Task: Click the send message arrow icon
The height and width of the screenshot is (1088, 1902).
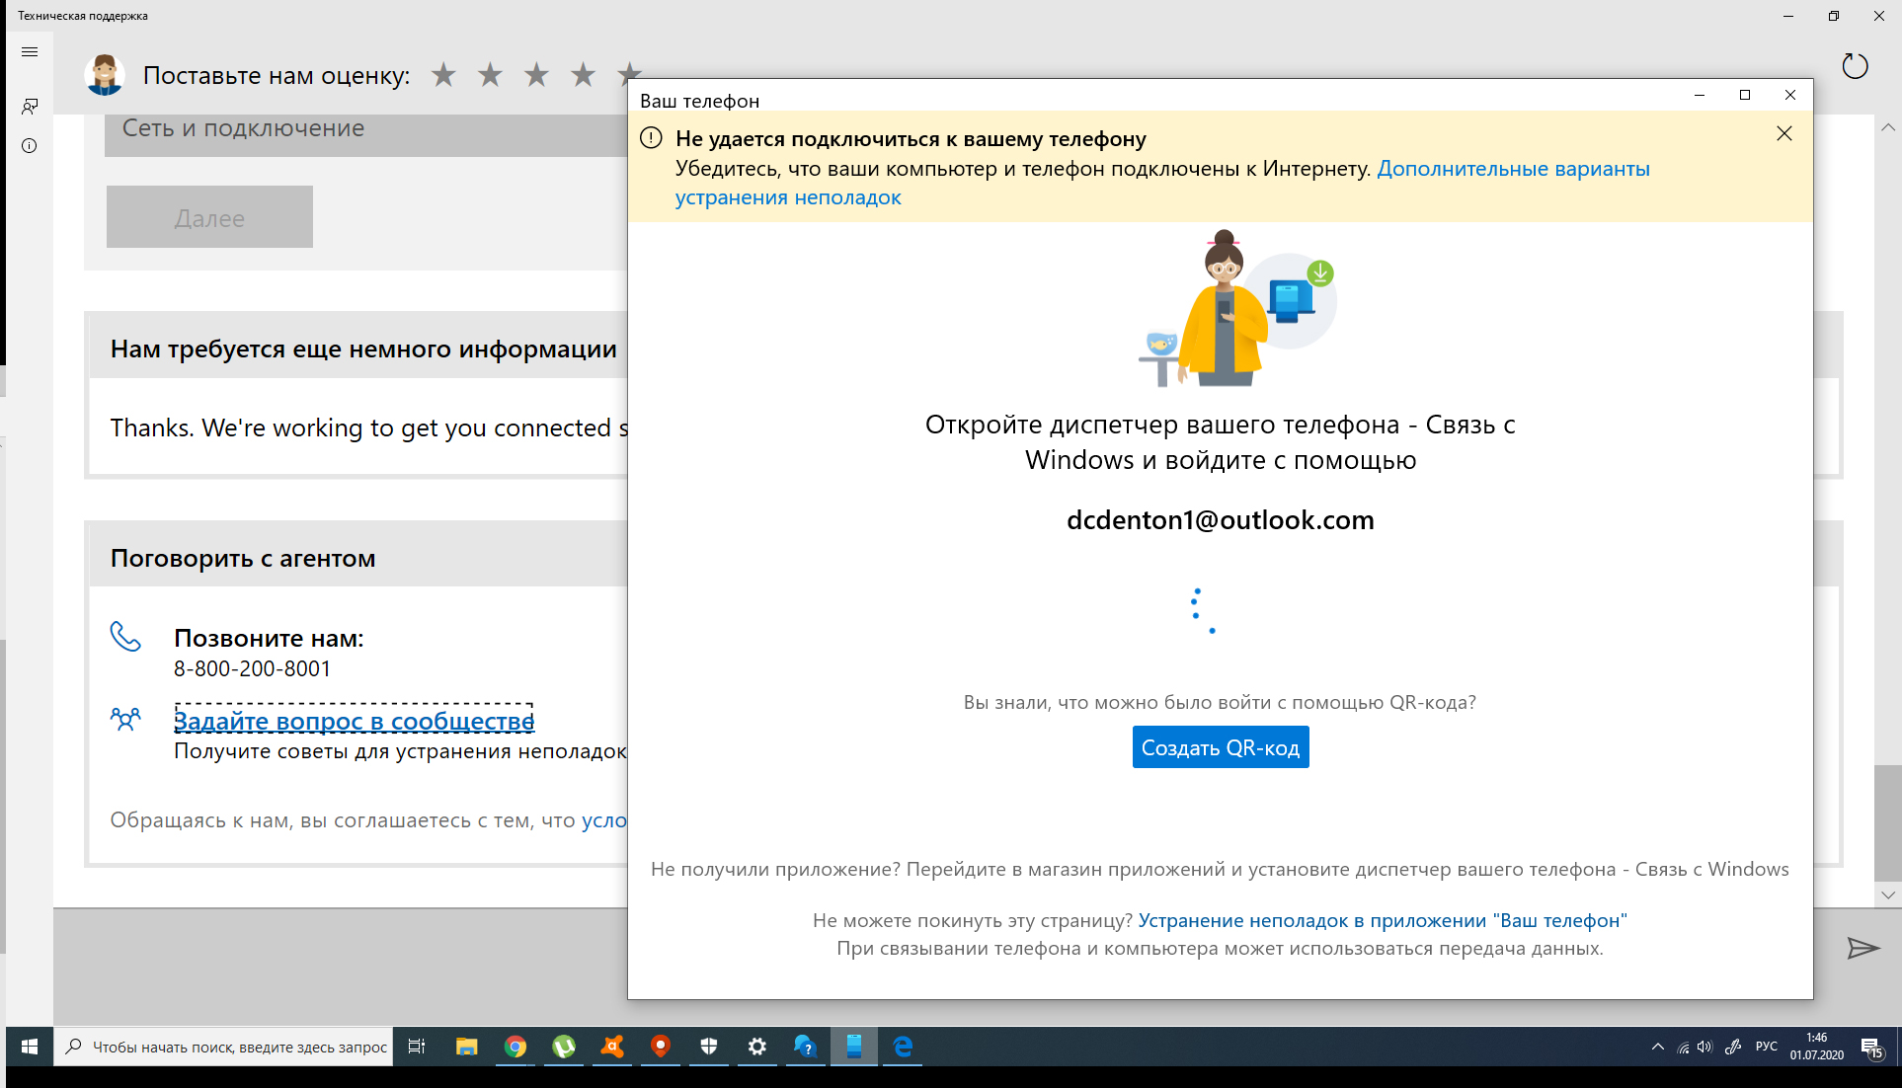Action: [1862, 949]
